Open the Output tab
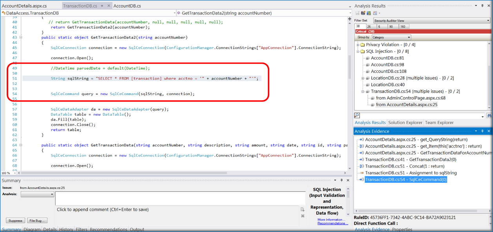The image size is (493, 232). [137, 230]
